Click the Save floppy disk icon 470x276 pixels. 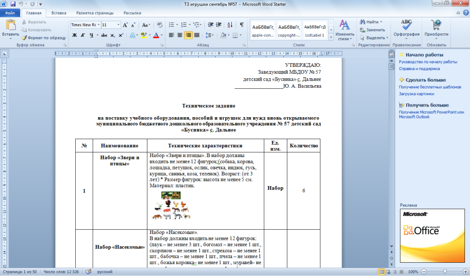pyautogui.click(x=12, y=4)
